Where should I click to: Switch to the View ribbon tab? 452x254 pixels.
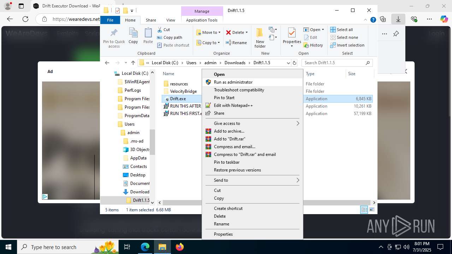point(171,20)
